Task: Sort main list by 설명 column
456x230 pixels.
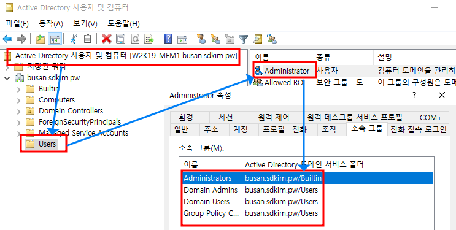Action: (x=414, y=57)
